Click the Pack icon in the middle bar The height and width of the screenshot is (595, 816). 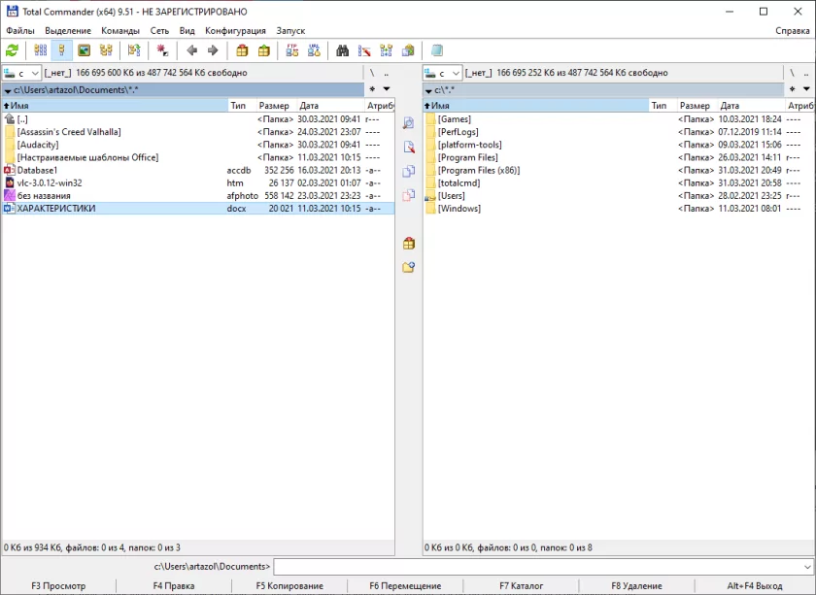409,243
